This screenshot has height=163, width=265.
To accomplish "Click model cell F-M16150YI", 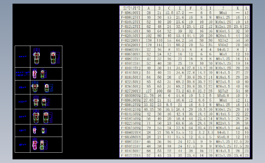I will click(x=131, y=31).
